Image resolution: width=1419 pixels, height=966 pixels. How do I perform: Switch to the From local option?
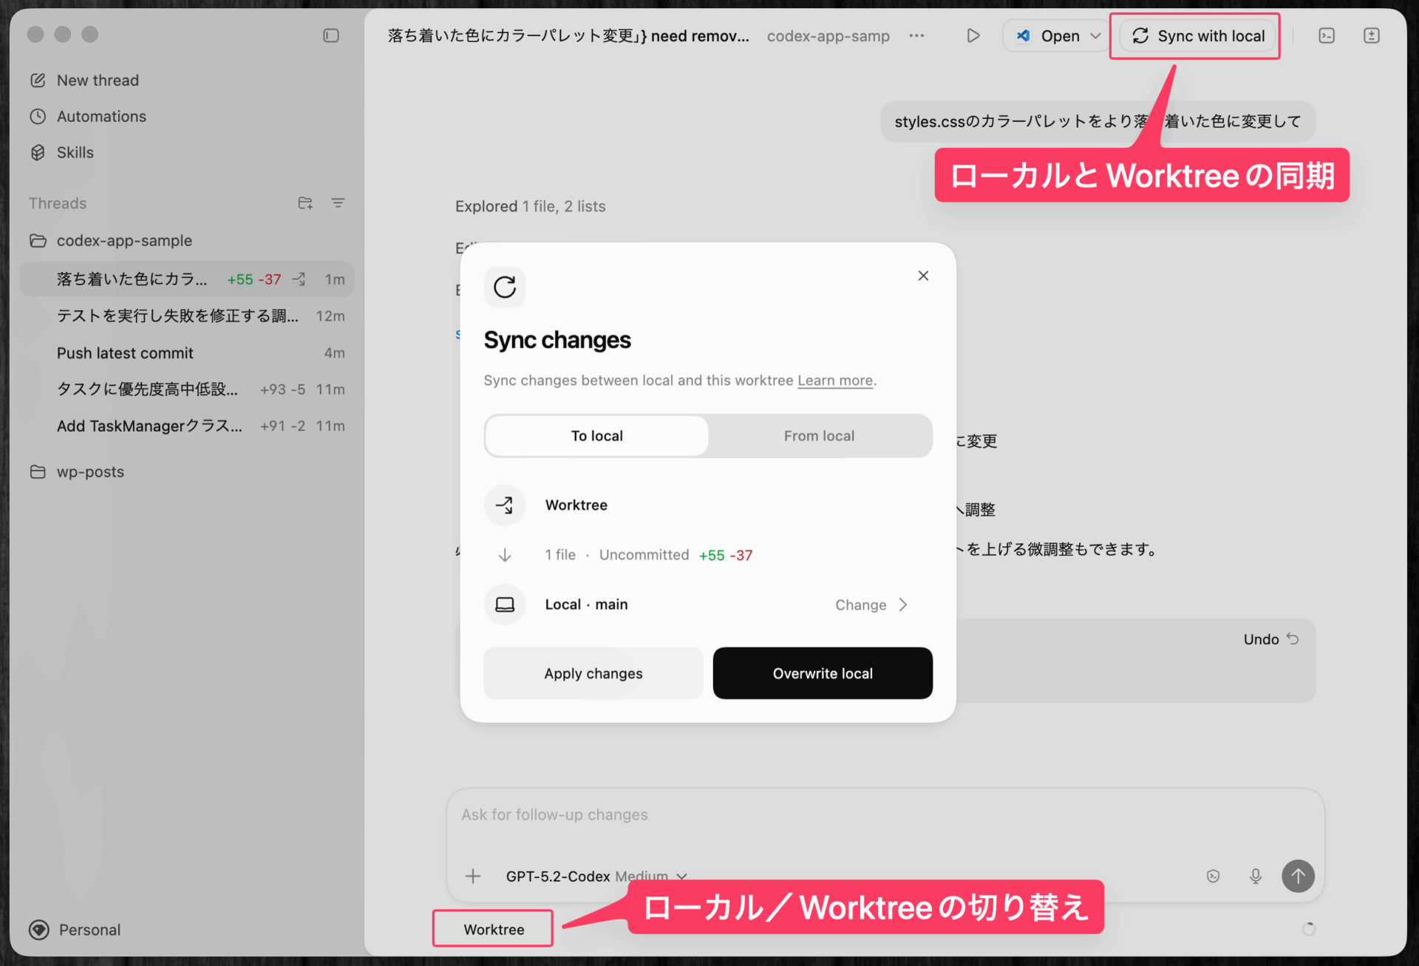(819, 436)
